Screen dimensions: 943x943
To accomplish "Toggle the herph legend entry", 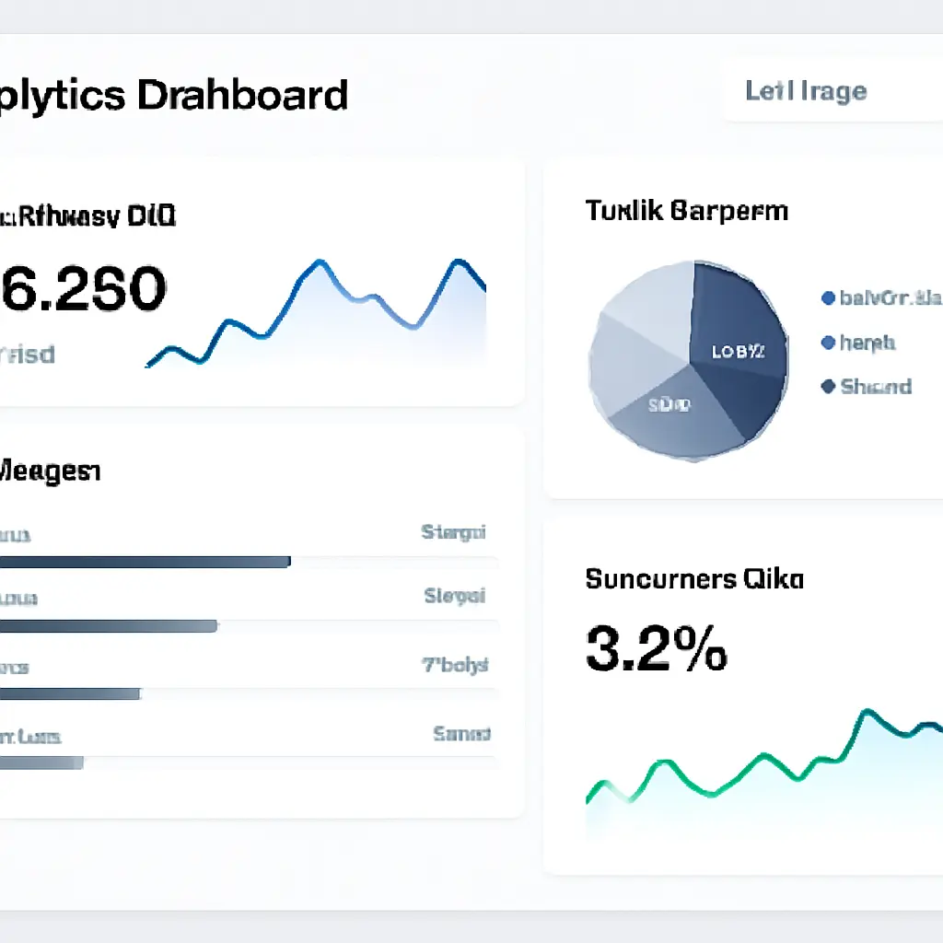I will [866, 343].
